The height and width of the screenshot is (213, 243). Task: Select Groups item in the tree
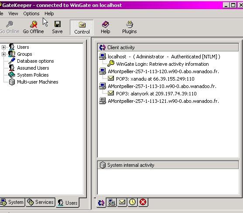[24, 54]
